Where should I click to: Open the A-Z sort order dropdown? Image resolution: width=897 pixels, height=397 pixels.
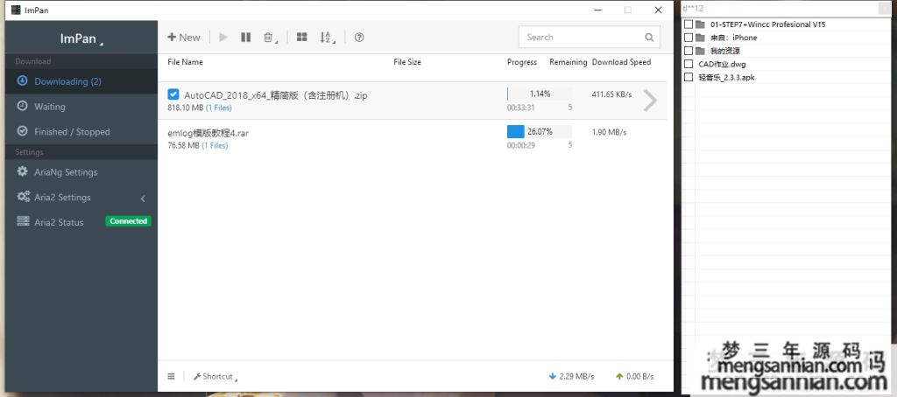coord(327,37)
